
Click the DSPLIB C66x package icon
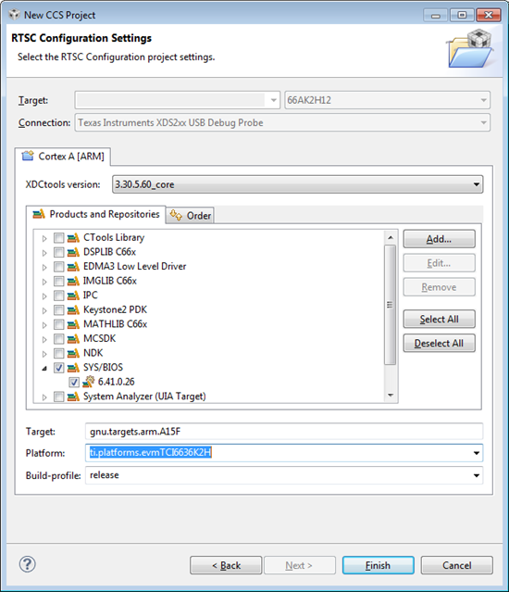(x=73, y=252)
